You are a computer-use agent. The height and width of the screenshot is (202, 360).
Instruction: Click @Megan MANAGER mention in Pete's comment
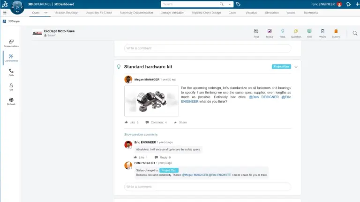[195, 175]
